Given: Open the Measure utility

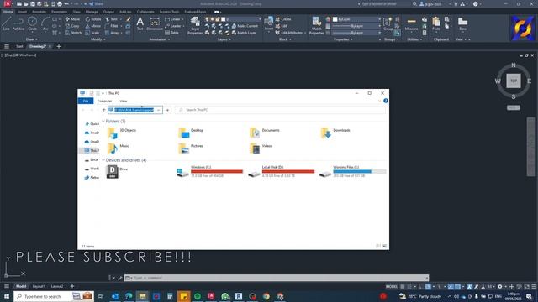Looking at the screenshot, I should coord(411,24).
